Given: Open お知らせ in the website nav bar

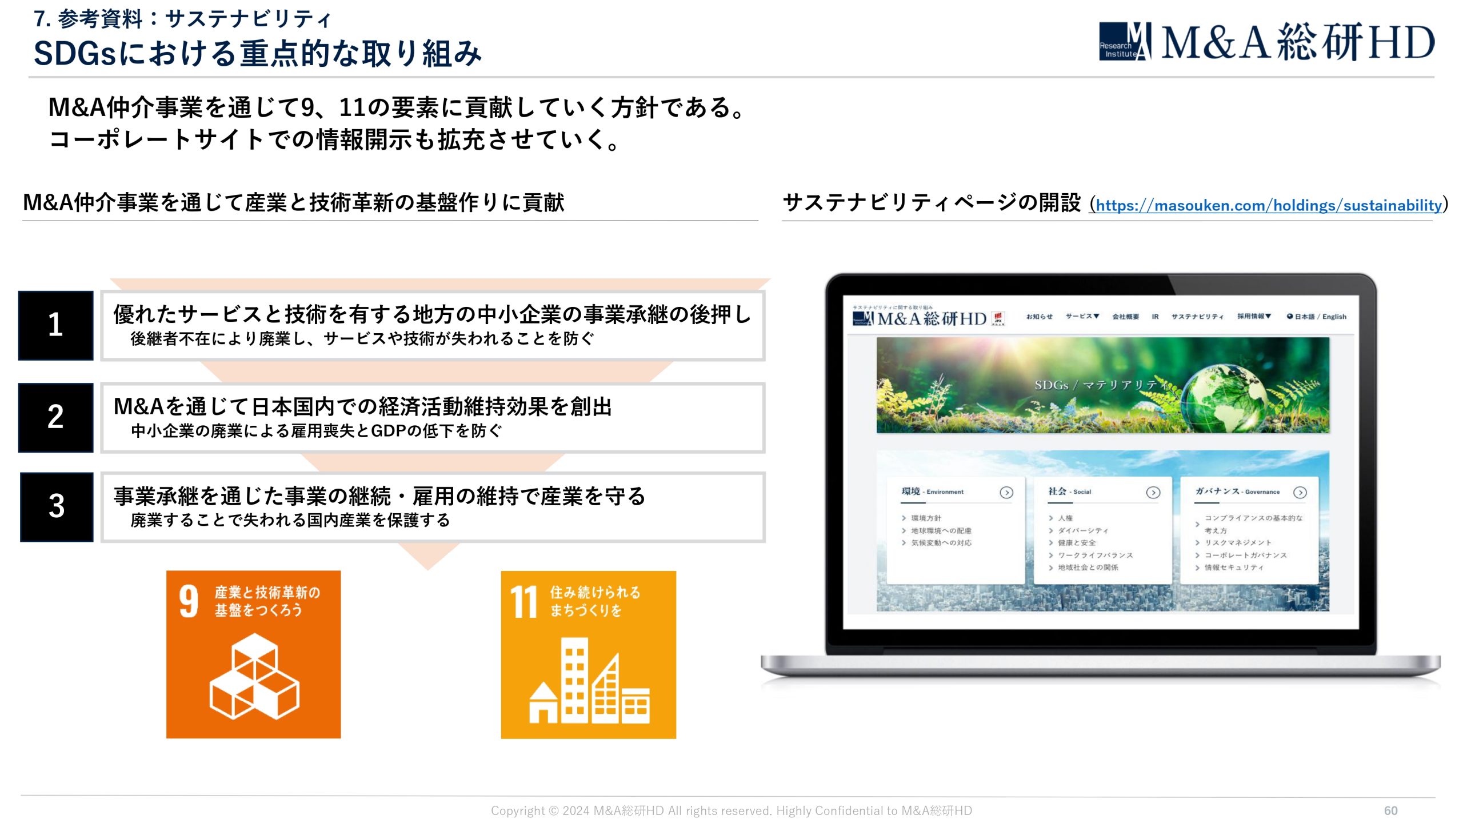Looking at the screenshot, I should [x=1039, y=317].
